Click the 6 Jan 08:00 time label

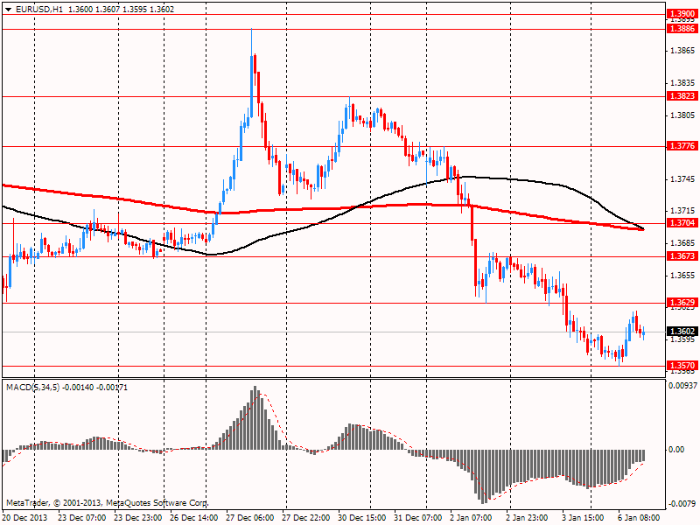pyautogui.click(x=640, y=518)
